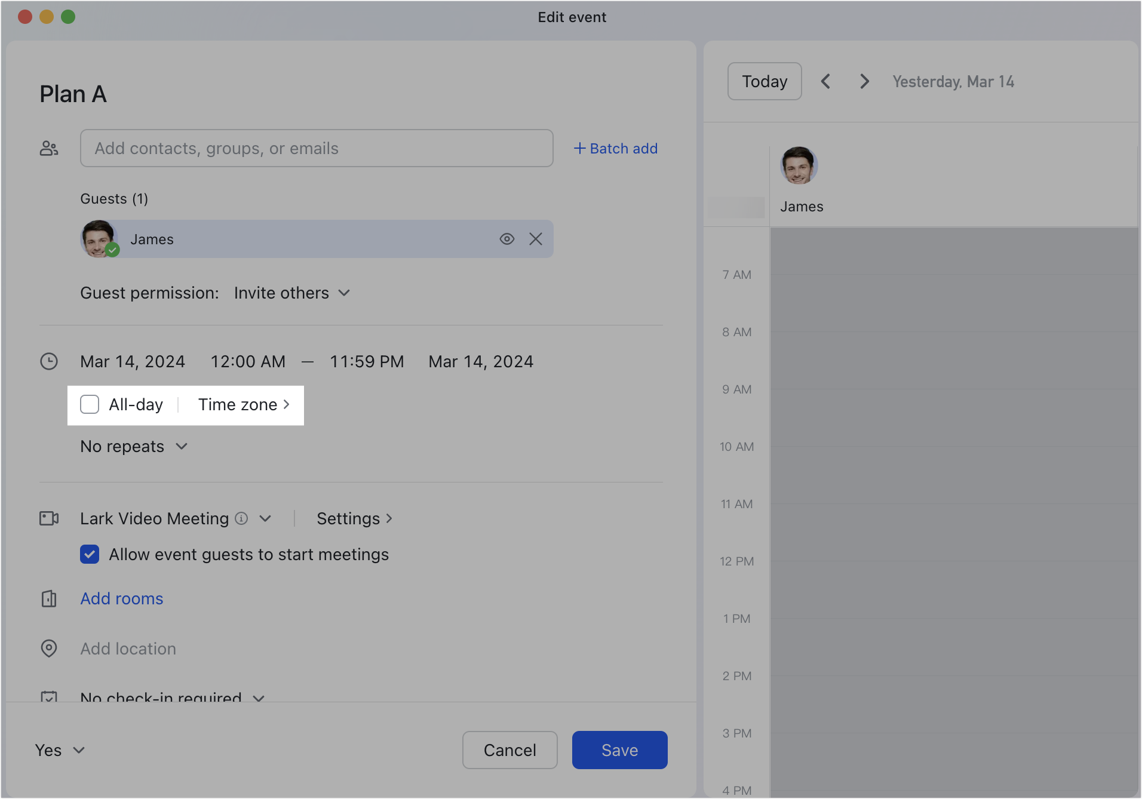This screenshot has width=1142, height=799.
Task: Go to the previous day with the back arrow
Action: click(826, 81)
